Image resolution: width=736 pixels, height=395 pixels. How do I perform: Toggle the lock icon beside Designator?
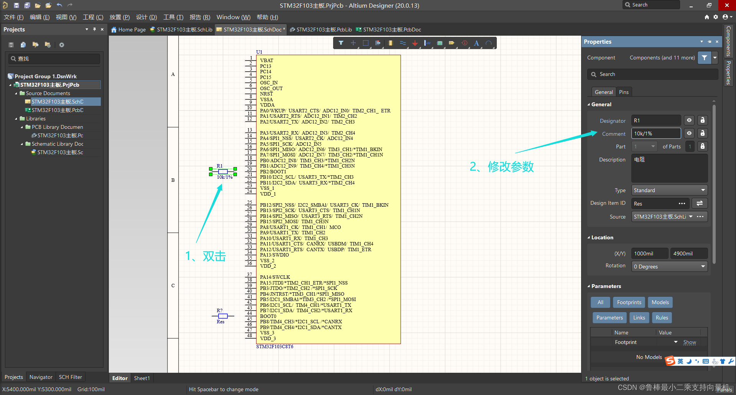(x=702, y=120)
